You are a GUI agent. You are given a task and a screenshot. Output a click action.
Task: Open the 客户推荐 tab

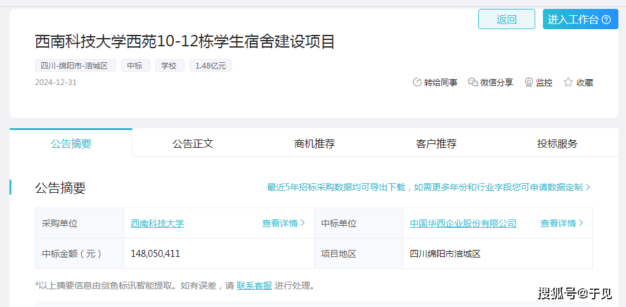pos(436,143)
